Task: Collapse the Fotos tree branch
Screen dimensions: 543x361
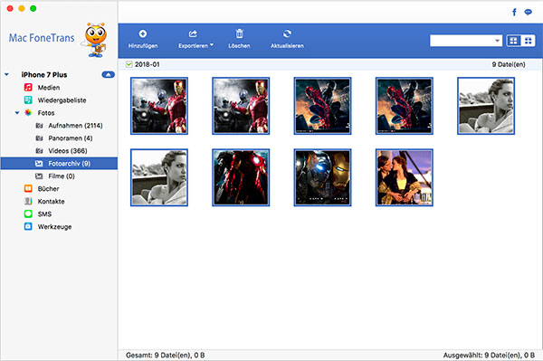Action: pos(17,112)
